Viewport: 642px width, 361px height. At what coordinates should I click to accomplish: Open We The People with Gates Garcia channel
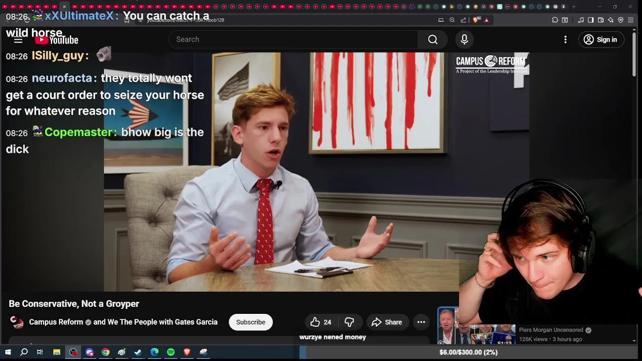pyautogui.click(x=163, y=322)
